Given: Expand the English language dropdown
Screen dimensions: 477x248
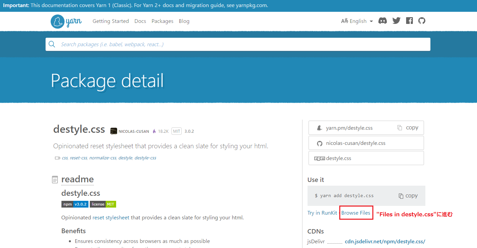Looking at the screenshot, I should tap(357, 21).
